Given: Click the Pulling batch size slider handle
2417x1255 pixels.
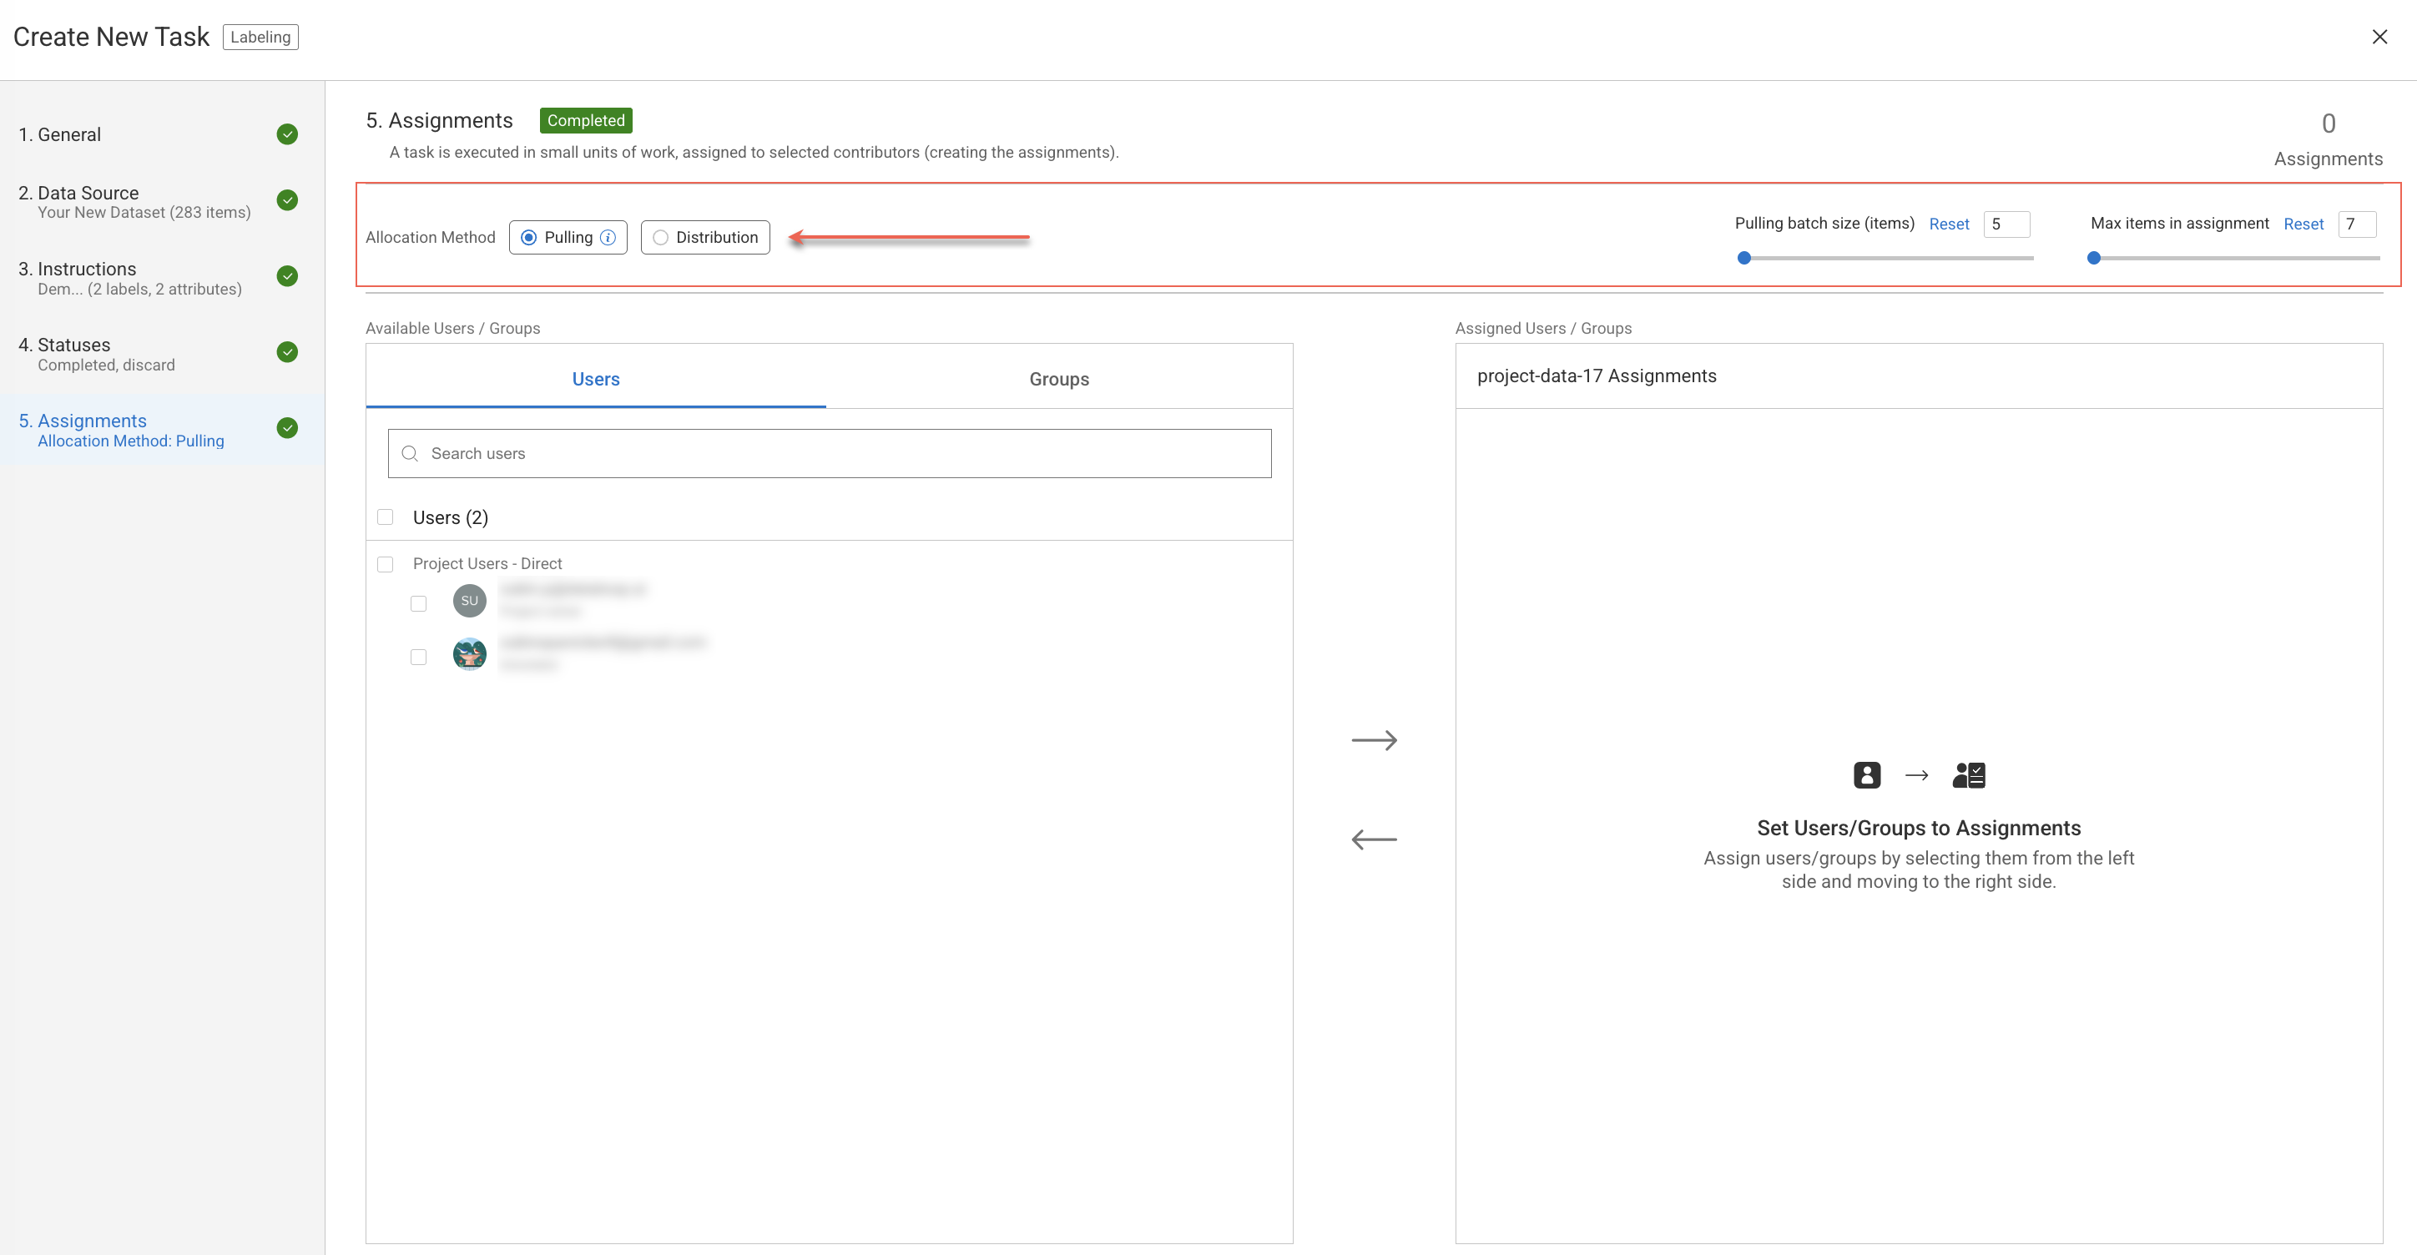Looking at the screenshot, I should coord(1744,258).
